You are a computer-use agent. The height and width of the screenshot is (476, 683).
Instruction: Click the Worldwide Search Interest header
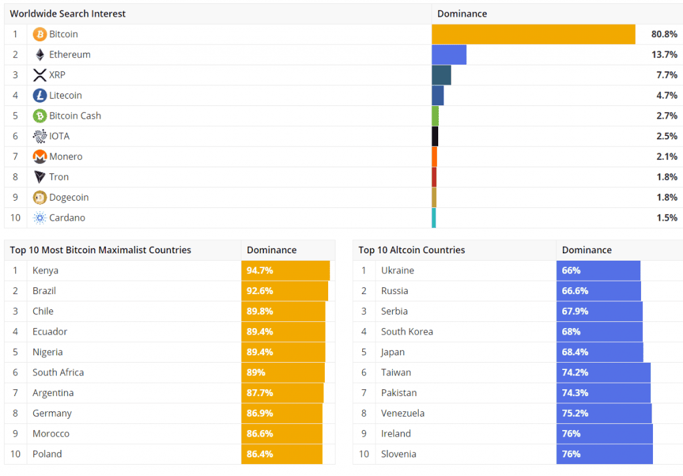[67, 14]
